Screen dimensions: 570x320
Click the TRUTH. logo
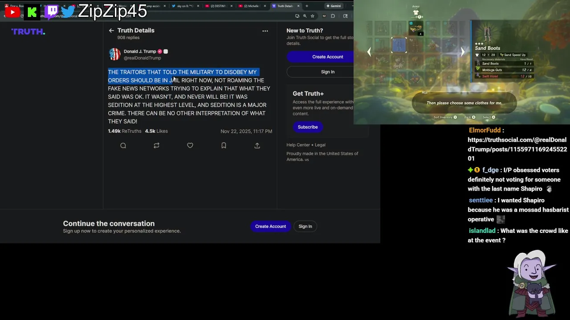pyautogui.click(x=28, y=32)
